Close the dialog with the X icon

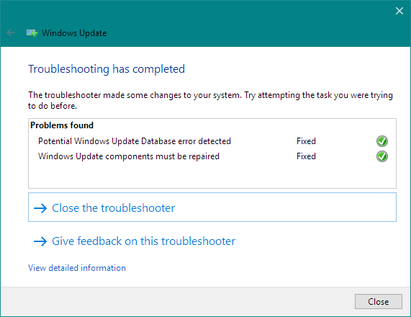(399, 11)
